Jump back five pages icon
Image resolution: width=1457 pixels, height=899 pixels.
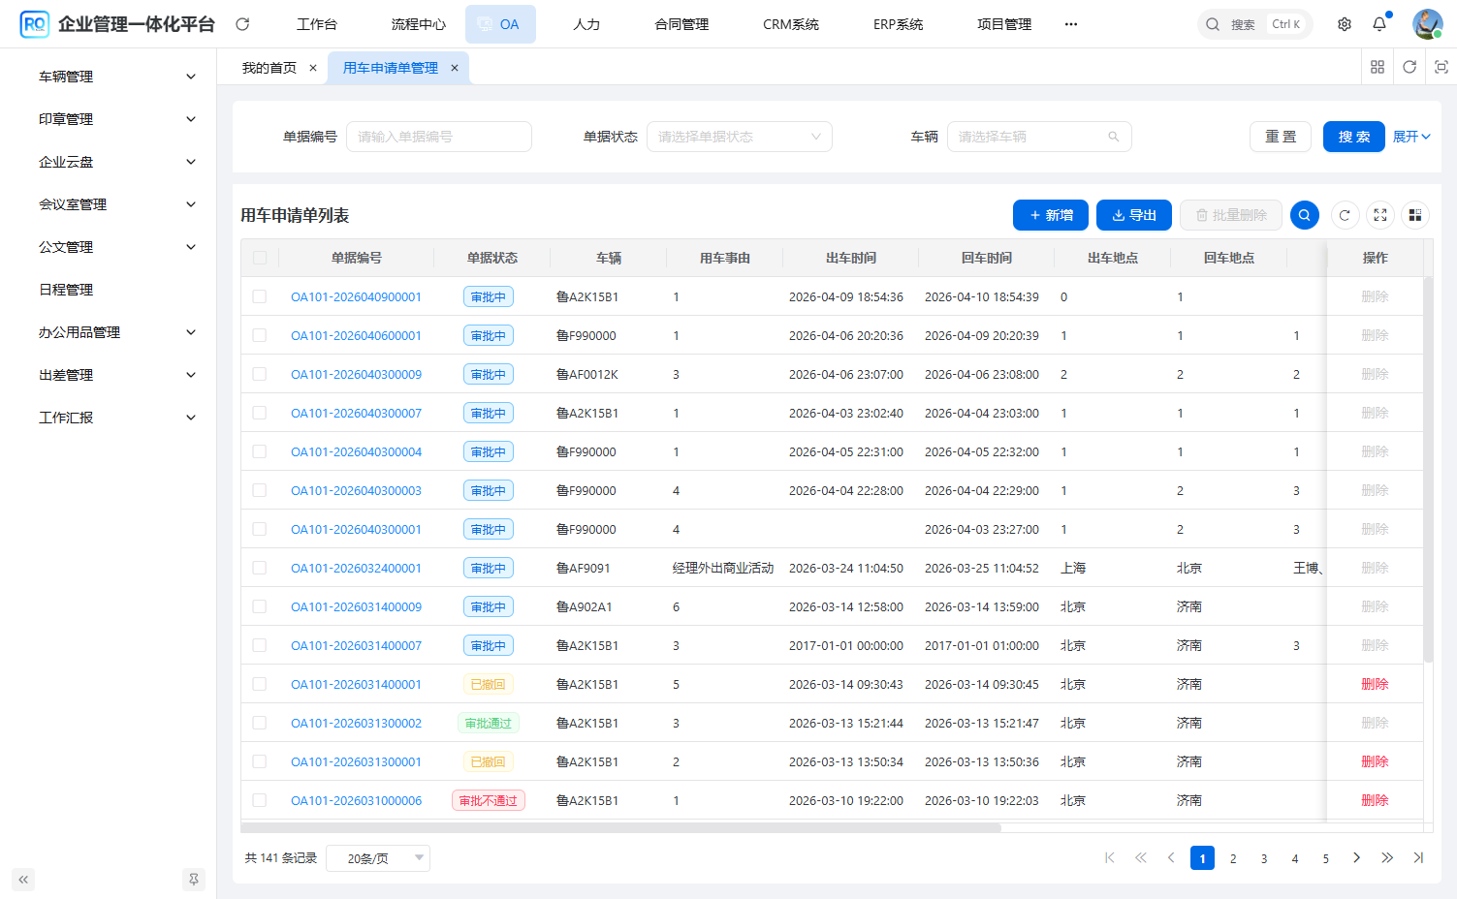pos(1141,858)
